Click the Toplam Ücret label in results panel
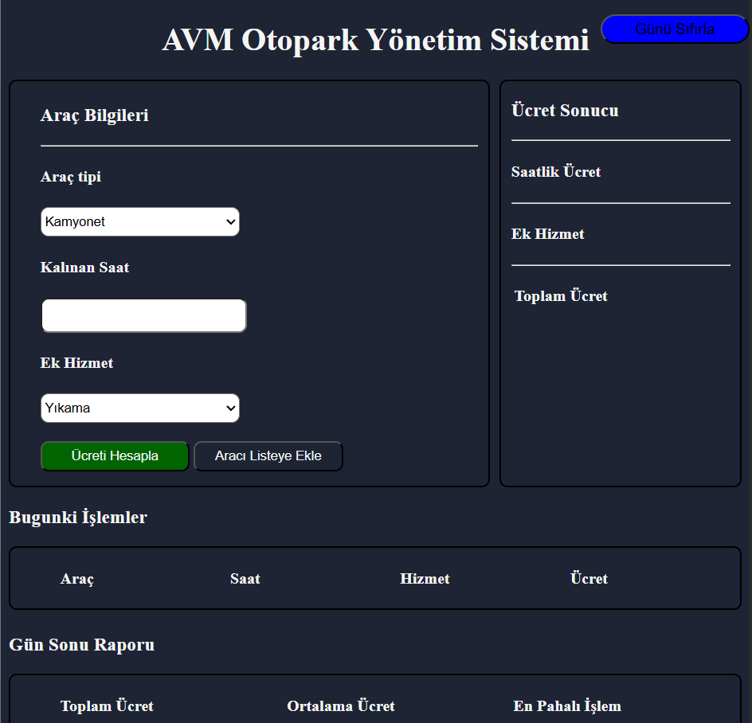 pos(561,296)
